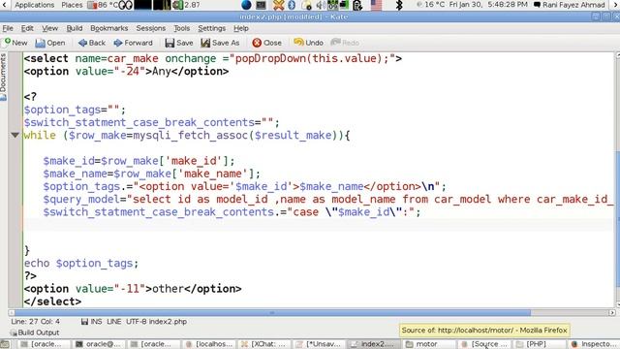Image resolution: width=620 pixels, height=349 pixels.
Task: Show the Build Output panel
Action: tap(35, 333)
